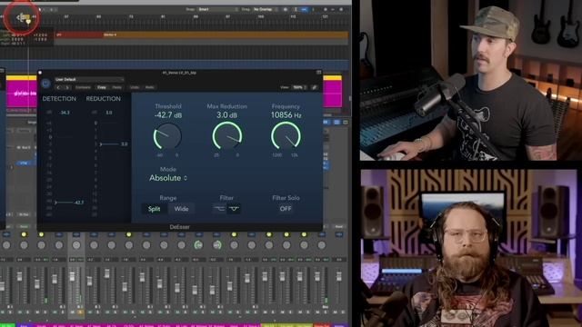The width and height of the screenshot is (582, 327).
Task: Click the orange marker region in timeline
Action: coord(226,35)
